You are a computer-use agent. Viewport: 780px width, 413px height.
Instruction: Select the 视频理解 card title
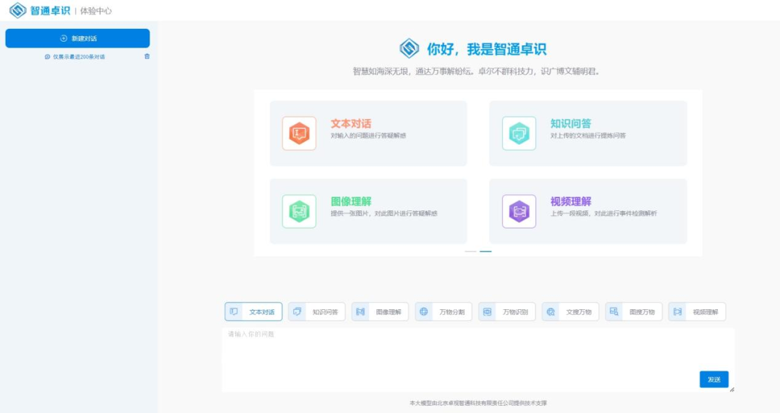pos(571,202)
